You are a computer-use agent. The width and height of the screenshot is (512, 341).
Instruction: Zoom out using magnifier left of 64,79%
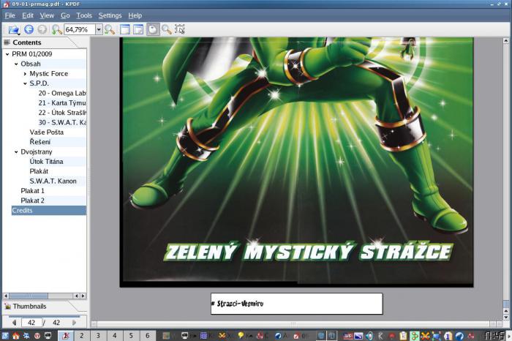[x=57, y=29]
